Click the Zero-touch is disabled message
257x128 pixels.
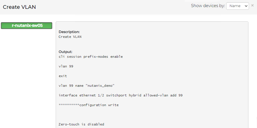coord(81,124)
